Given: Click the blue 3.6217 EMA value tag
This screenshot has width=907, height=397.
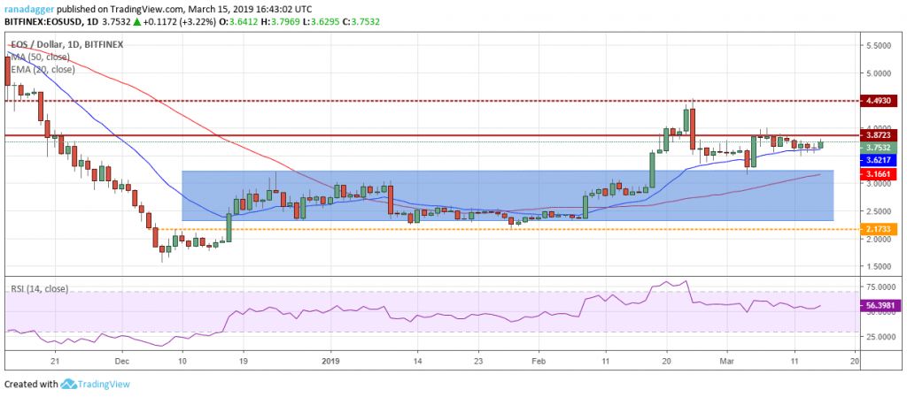Looking at the screenshot, I should point(880,160).
